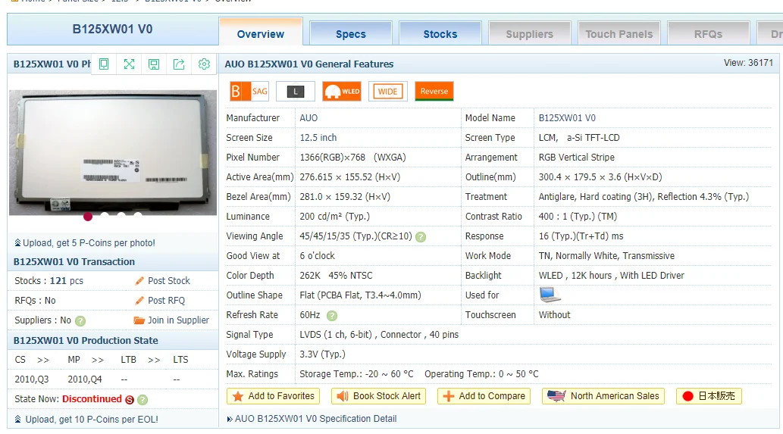Click the Discontinued state text
The image size is (783, 434).
[x=92, y=399]
